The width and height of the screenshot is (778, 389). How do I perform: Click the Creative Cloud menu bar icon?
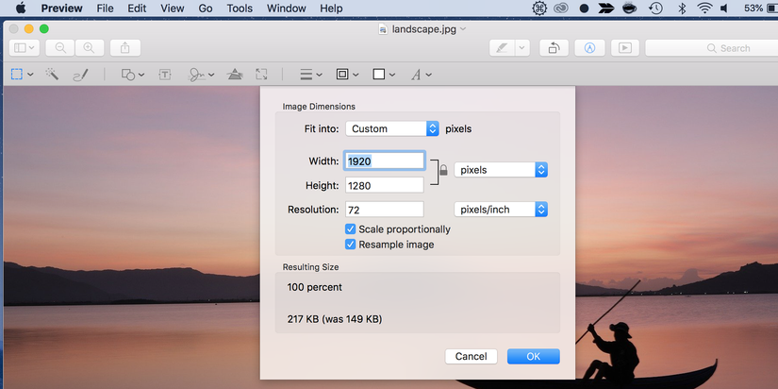coord(562,8)
